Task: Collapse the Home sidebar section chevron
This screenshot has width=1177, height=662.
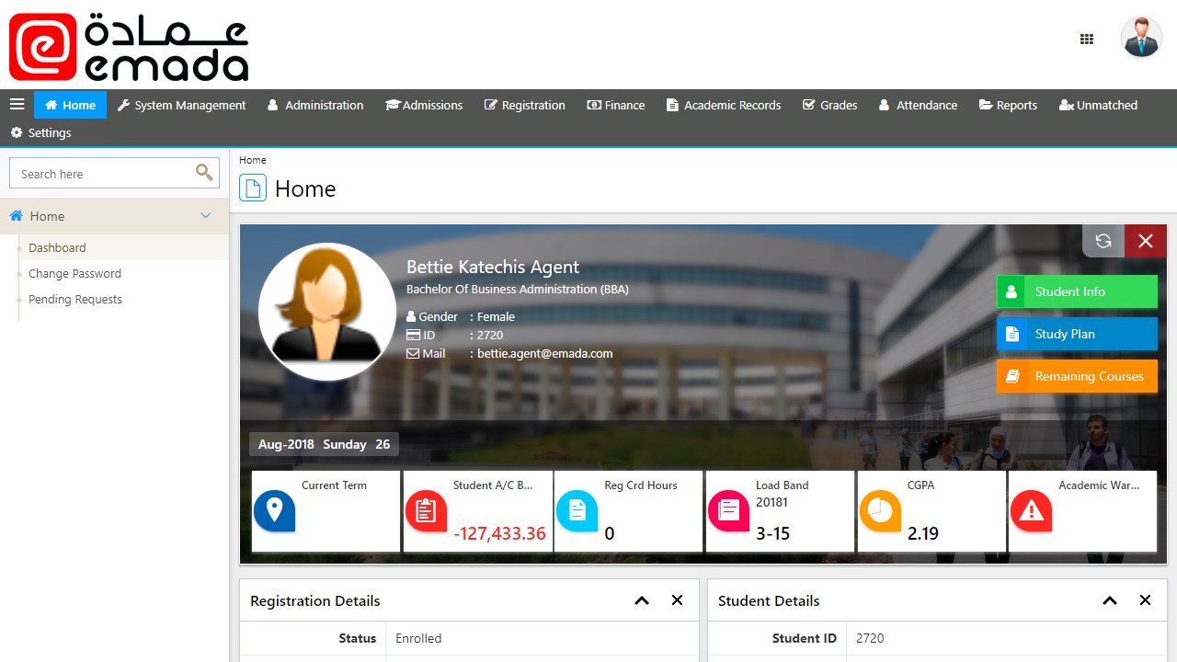Action: click(x=206, y=215)
